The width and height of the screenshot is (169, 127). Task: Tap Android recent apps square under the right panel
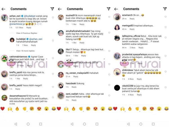(x=153, y=124)
